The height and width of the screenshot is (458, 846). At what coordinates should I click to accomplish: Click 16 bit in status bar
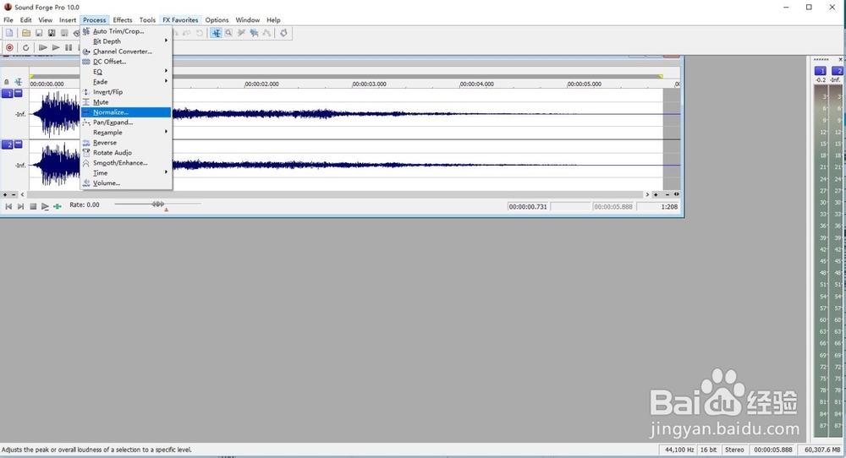pyautogui.click(x=708, y=450)
